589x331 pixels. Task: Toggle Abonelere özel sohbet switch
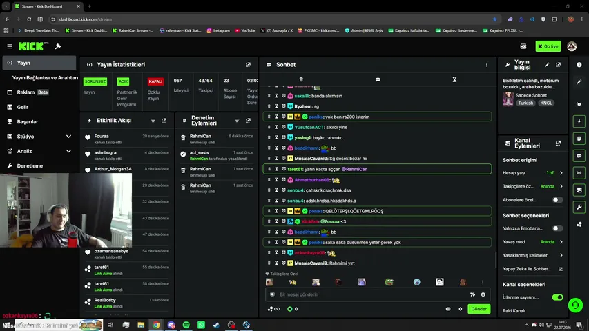click(x=557, y=200)
